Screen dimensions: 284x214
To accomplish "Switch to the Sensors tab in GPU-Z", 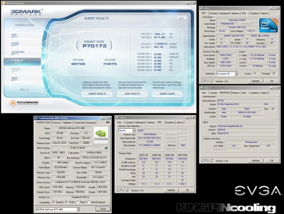I will 56,123.
